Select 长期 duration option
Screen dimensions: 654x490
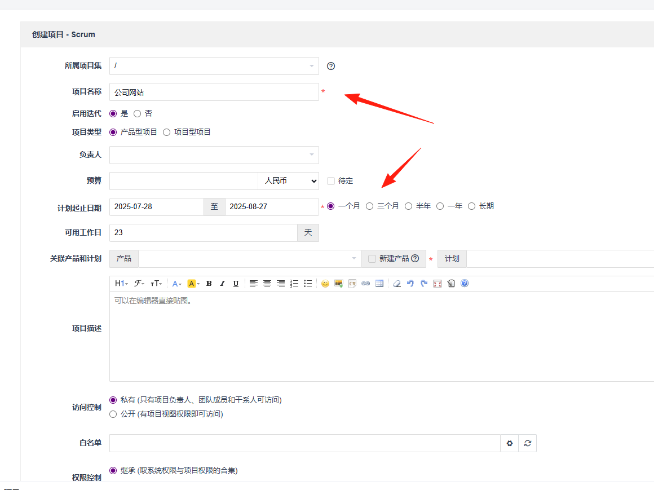pos(471,206)
